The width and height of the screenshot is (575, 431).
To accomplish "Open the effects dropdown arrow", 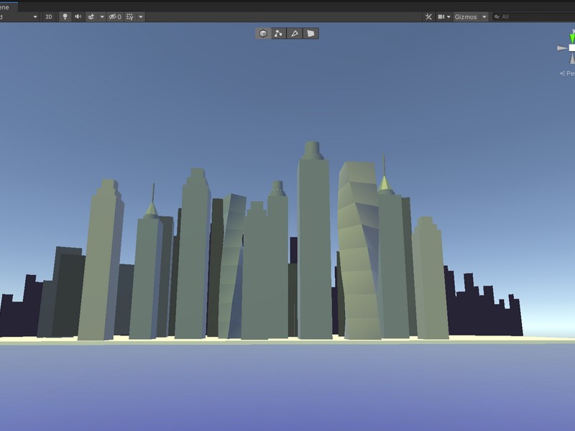I will (103, 16).
